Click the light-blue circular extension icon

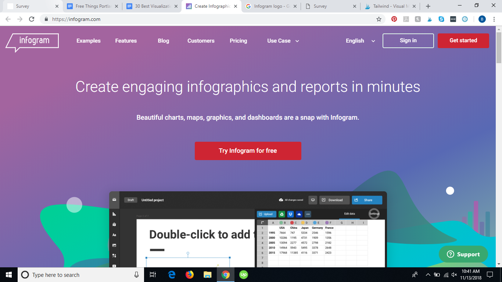(465, 19)
